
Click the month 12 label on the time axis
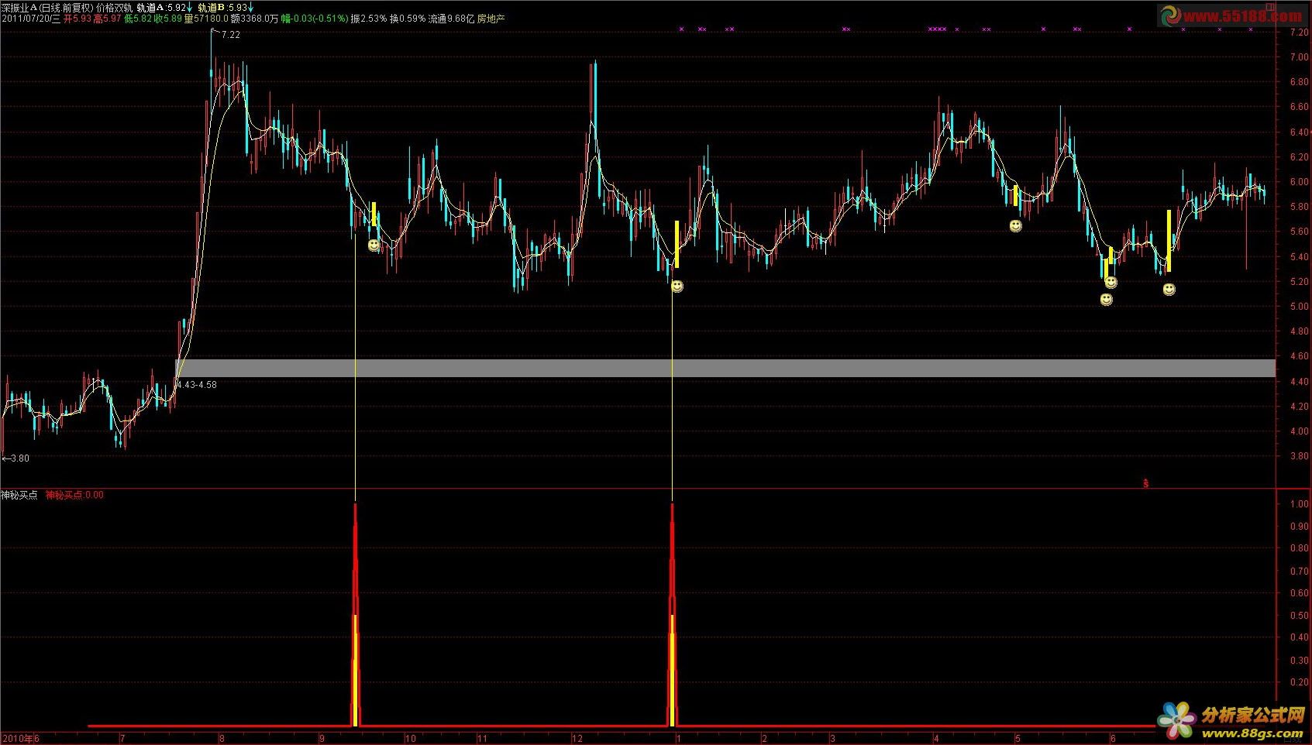point(577,739)
